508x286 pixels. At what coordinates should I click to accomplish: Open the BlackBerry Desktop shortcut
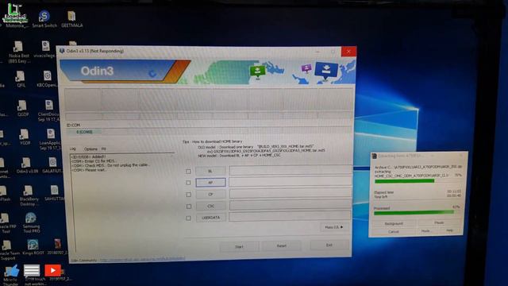[29, 195]
